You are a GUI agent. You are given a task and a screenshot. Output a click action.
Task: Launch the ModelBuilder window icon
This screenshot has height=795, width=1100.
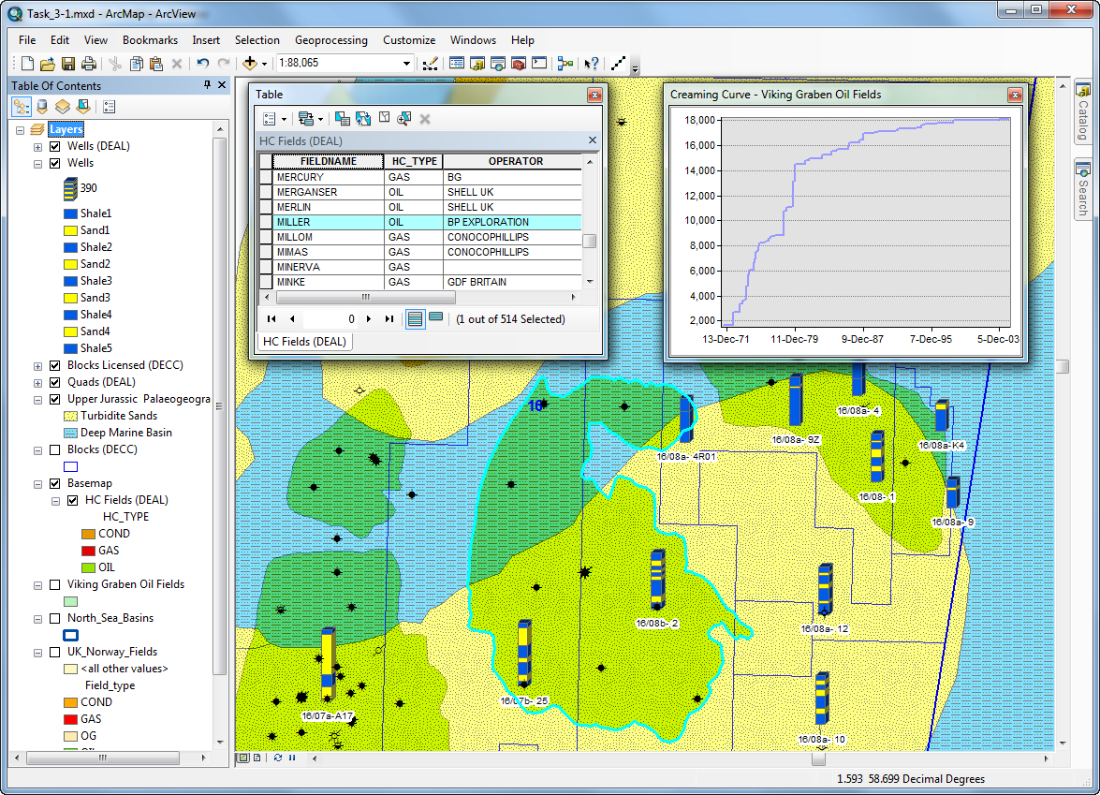[565, 64]
